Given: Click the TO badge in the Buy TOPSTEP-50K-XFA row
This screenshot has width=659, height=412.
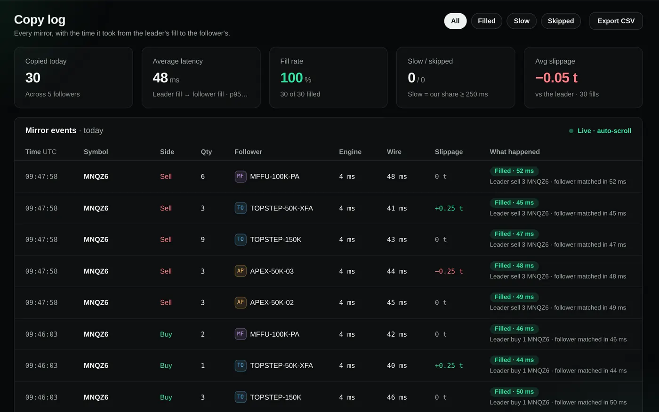Looking at the screenshot, I should pyautogui.click(x=241, y=365).
